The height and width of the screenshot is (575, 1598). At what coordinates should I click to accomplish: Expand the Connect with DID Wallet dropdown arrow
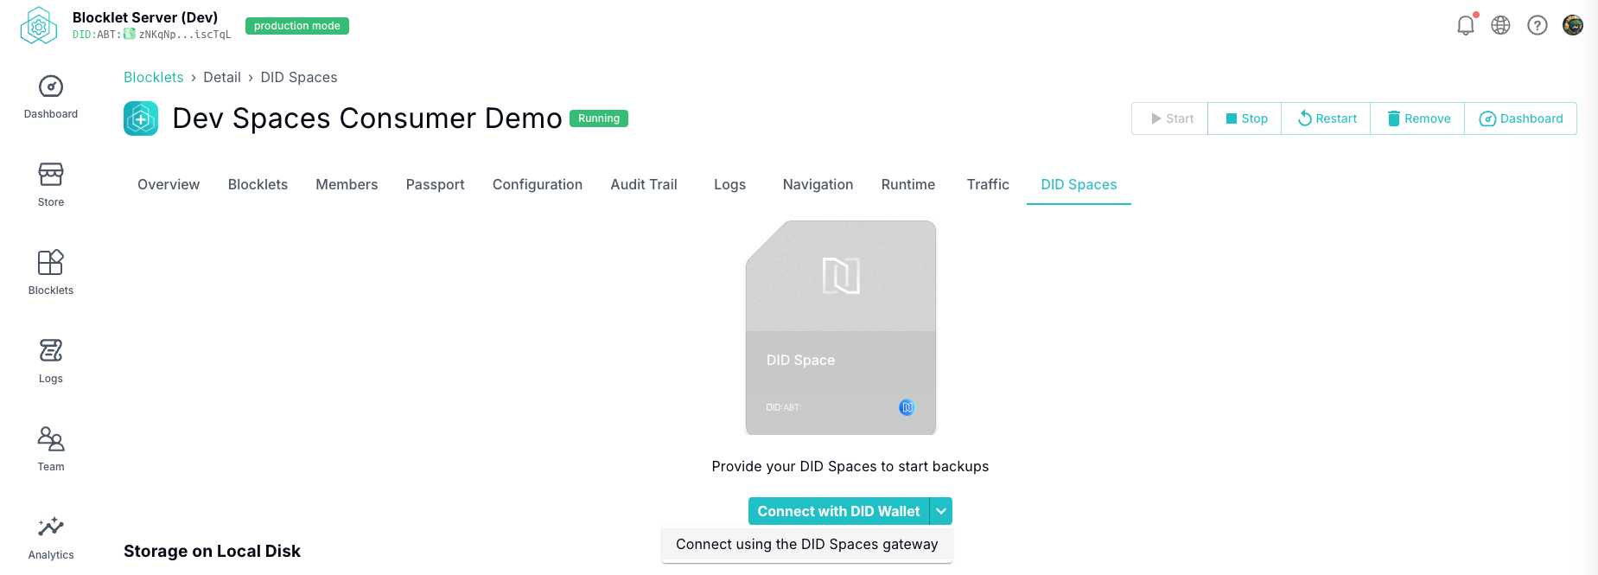941,511
